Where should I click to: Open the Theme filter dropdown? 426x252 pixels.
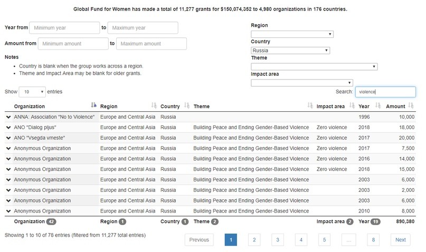click(314, 66)
